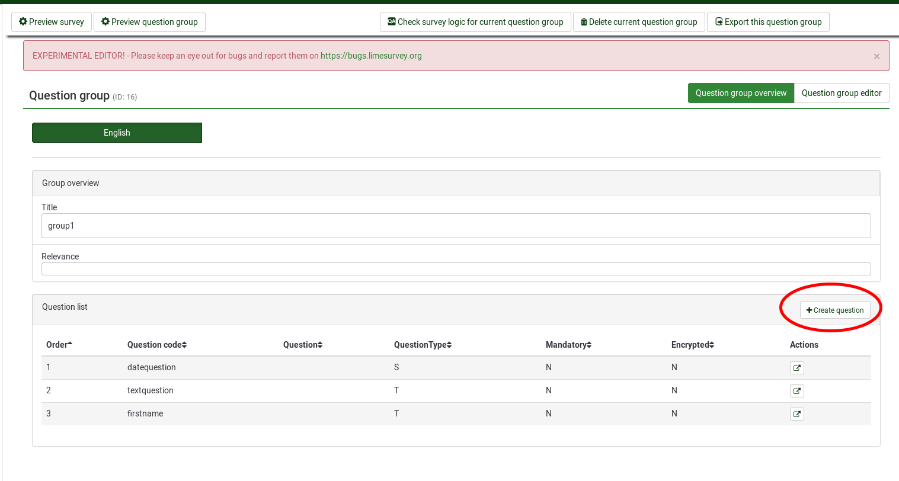The width and height of the screenshot is (899, 481).
Task: Dismiss the experimental editor warning banner
Action: click(876, 56)
